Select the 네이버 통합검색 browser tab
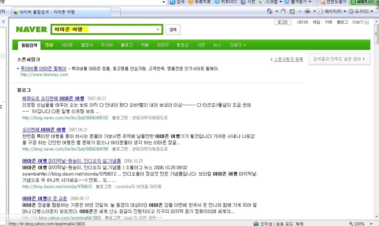 tap(61, 12)
